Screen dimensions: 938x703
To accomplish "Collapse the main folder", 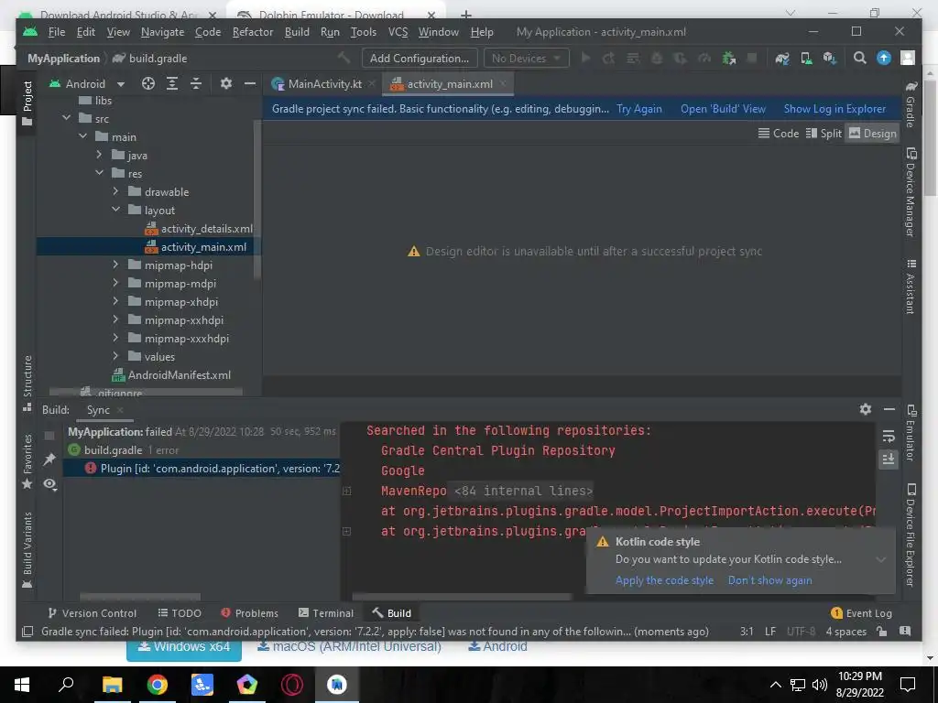I will 82,136.
